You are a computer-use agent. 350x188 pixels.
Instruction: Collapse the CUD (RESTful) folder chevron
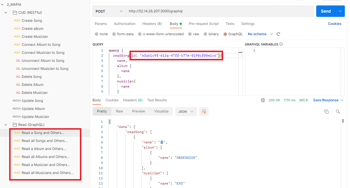6,13
